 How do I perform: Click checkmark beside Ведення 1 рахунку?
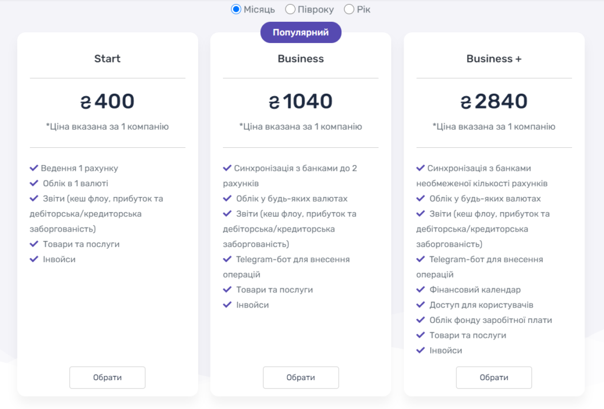click(34, 168)
